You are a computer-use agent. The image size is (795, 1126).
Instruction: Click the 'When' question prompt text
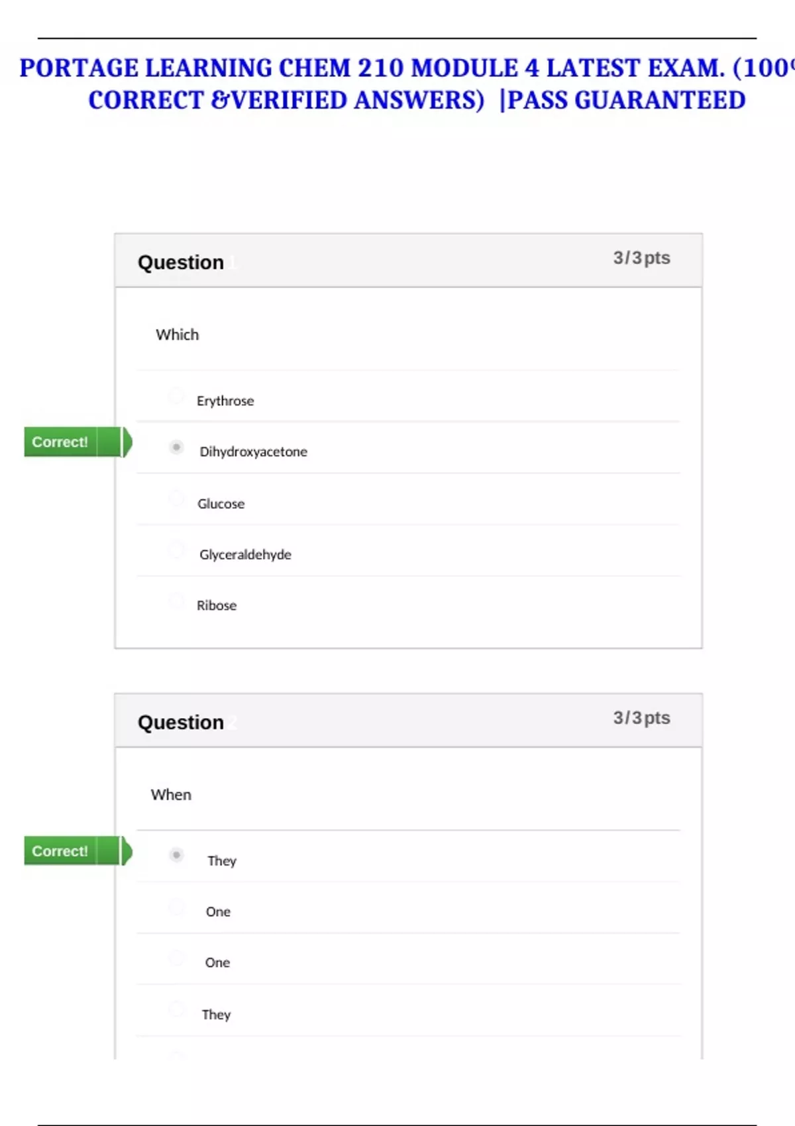click(x=171, y=795)
